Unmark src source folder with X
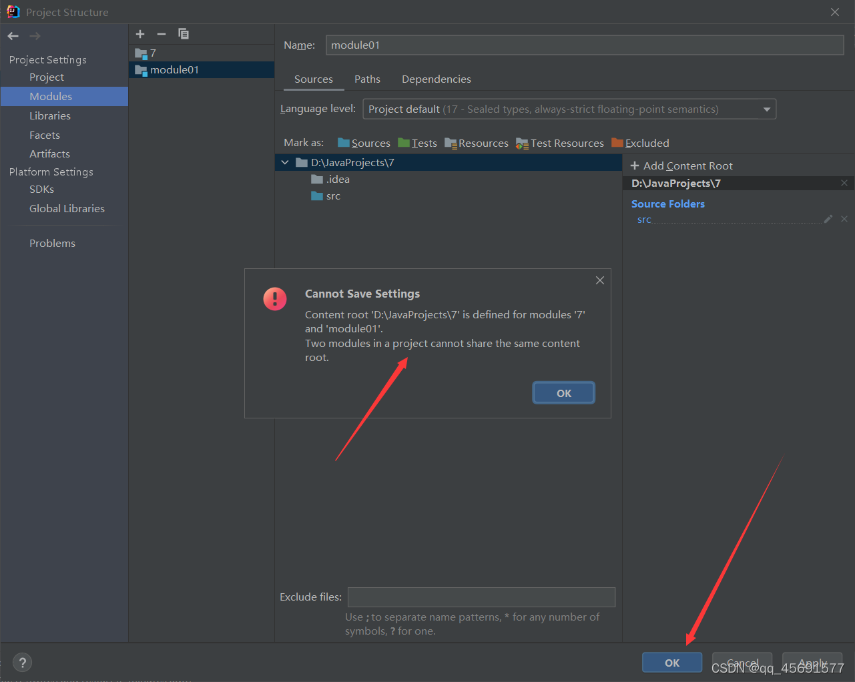 pyautogui.click(x=844, y=219)
